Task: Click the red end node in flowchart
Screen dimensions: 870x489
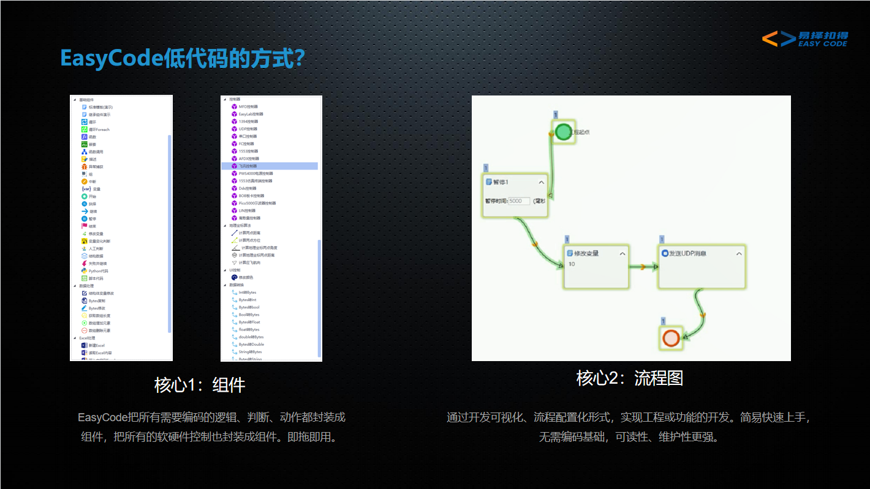Action: (670, 338)
